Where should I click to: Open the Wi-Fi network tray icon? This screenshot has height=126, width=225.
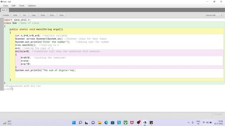[204, 122]
